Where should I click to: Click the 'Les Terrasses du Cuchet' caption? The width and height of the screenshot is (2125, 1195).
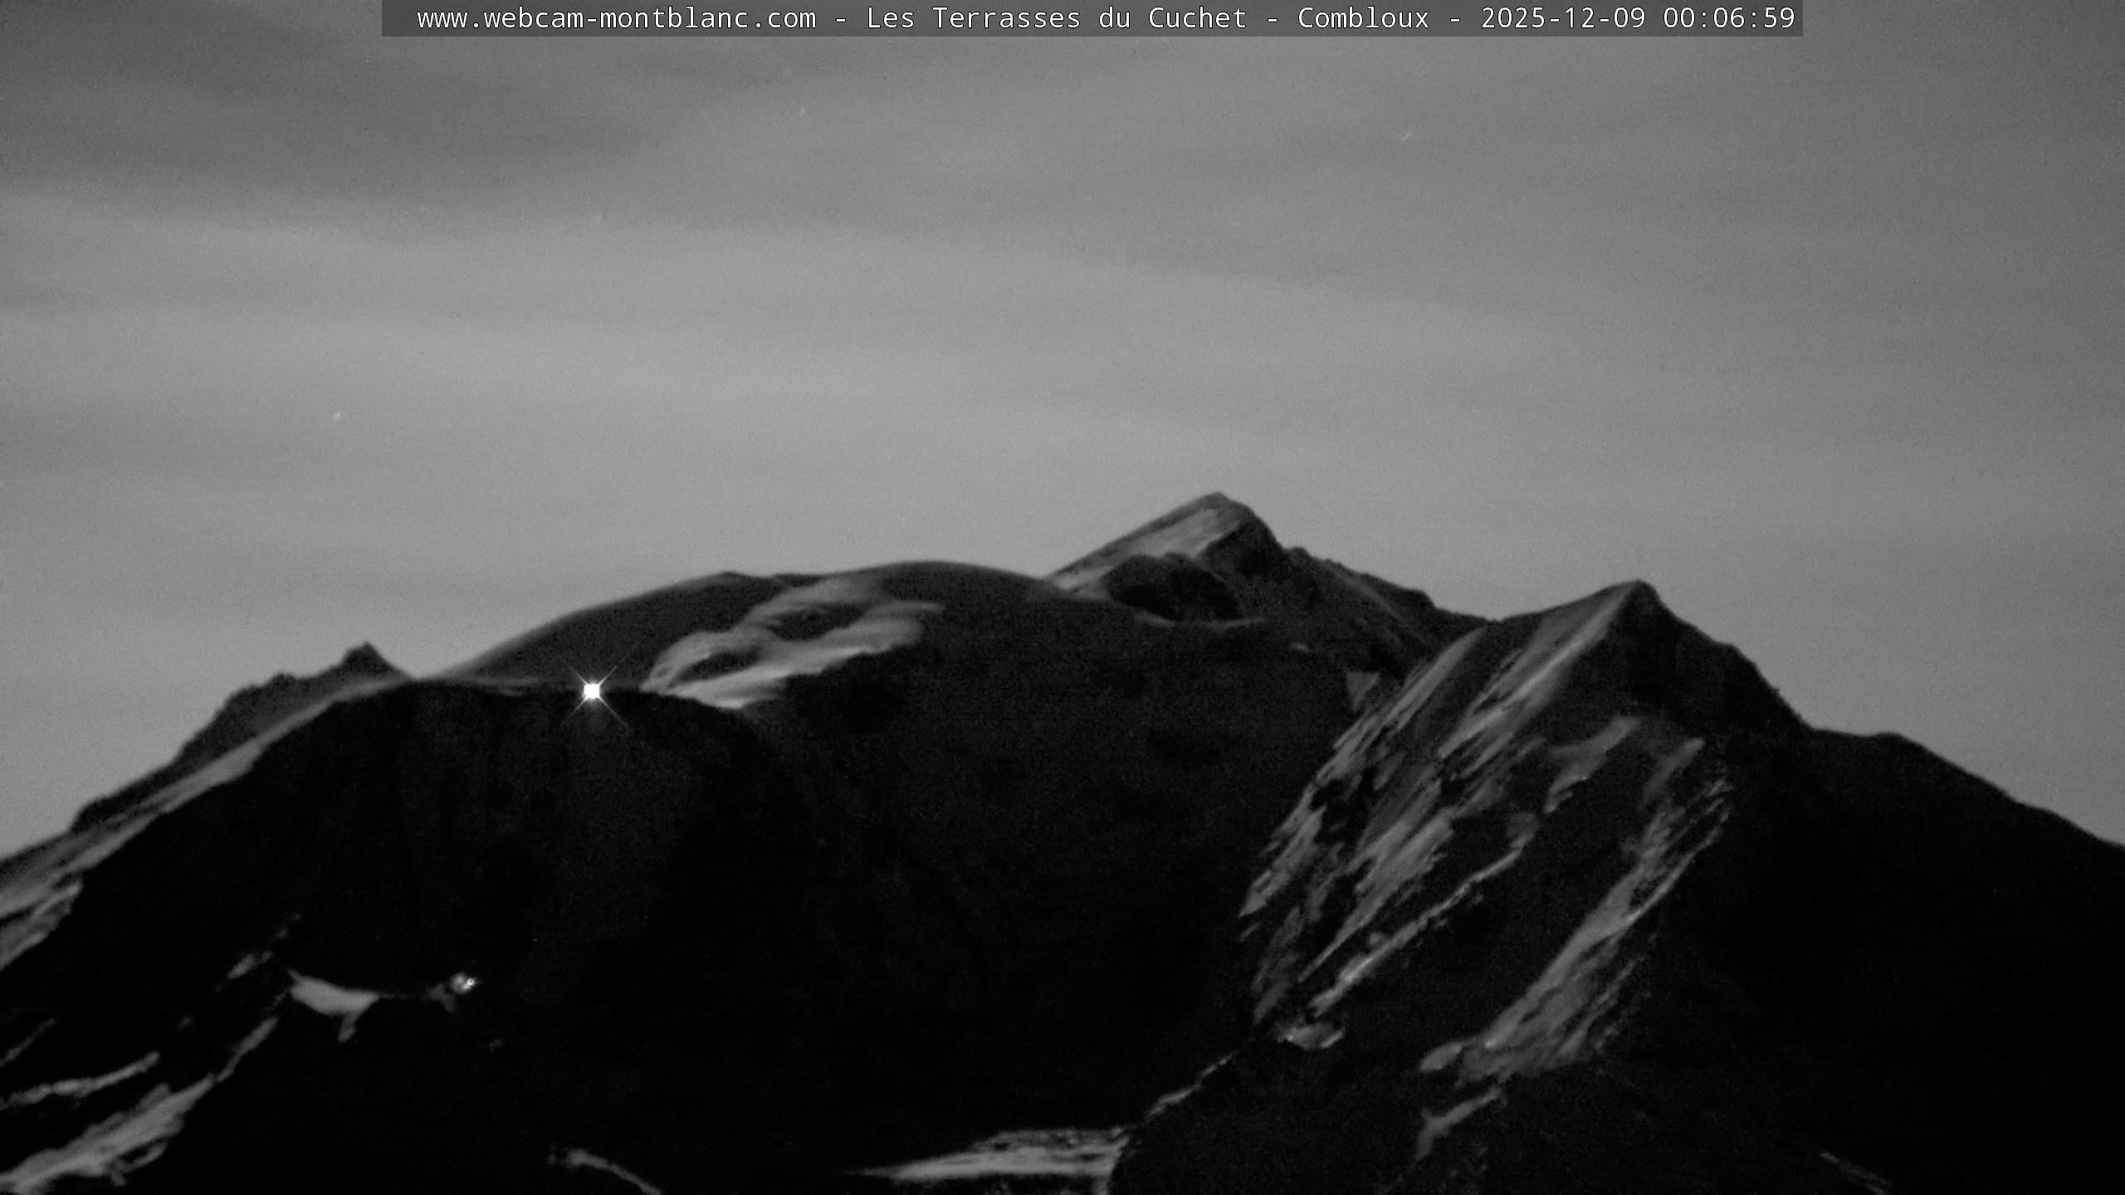click(1056, 18)
